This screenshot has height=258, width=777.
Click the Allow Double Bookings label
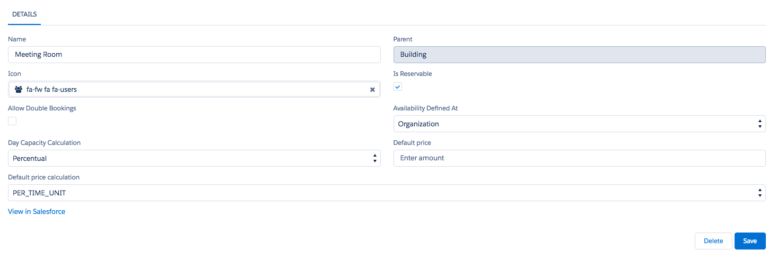click(42, 108)
